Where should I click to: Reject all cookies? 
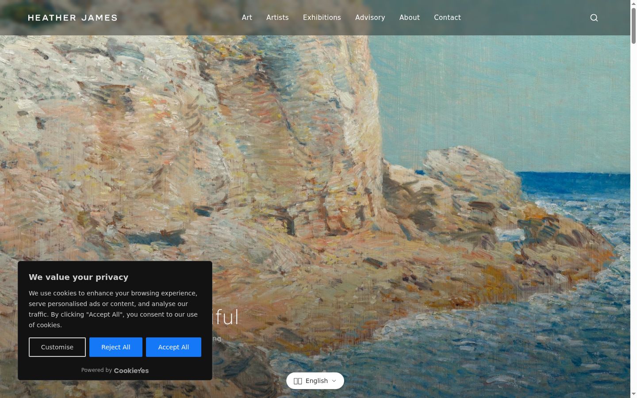[x=116, y=347]
